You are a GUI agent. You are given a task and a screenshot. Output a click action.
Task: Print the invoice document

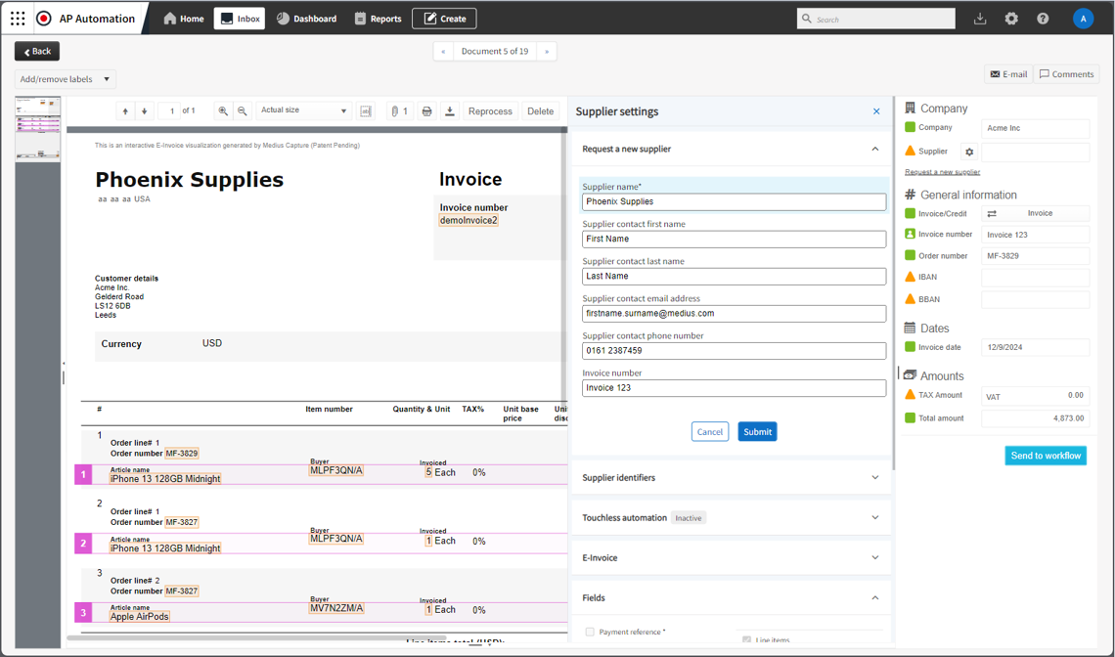[x=426, y=111]
